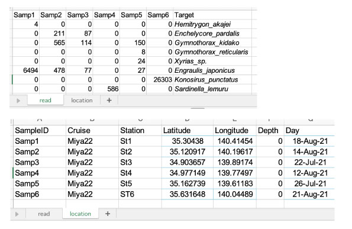The image size is (352, 229).
Task: Click the Latitude value 35.30438
Action: point(187,141)
